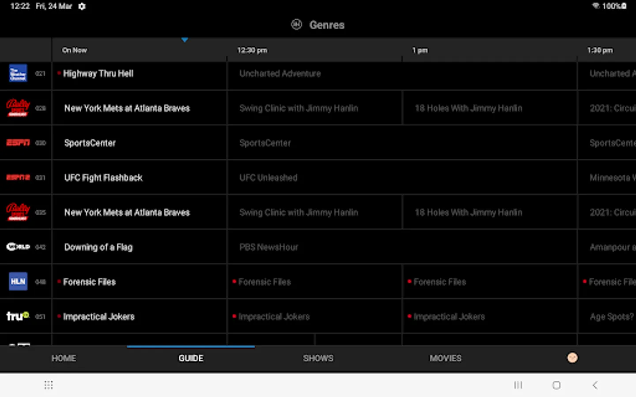Select the 'On Now' time header
636x397 pixels.
tap(74, 50)
